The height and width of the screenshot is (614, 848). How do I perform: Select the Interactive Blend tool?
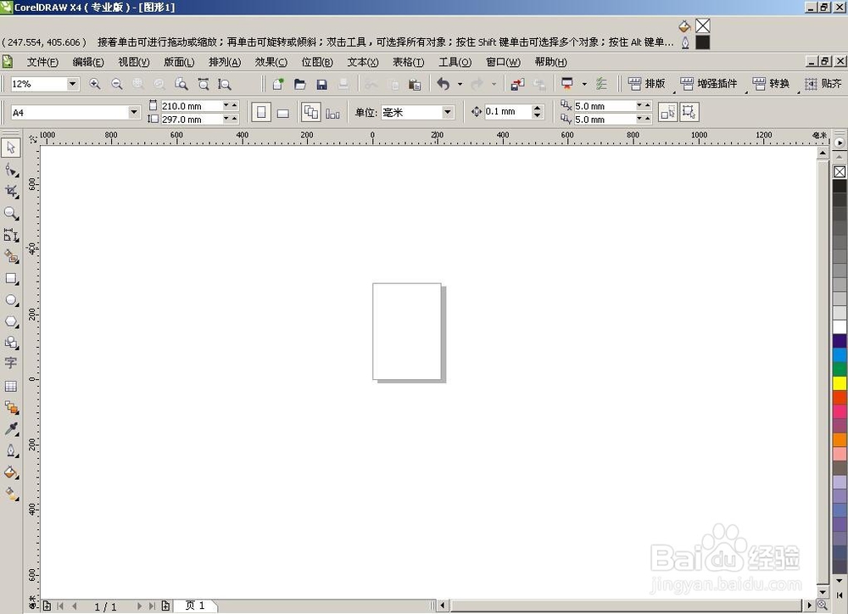(11, 407)
